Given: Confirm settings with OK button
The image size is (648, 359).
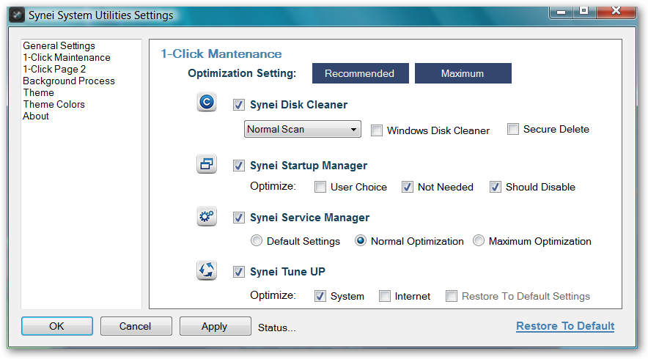Looking at the screenshot, I should point(57,326).
